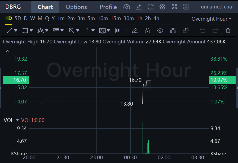Enter fullscreen chart mode
Screen dimensions: 238x163
coord(174,7)
